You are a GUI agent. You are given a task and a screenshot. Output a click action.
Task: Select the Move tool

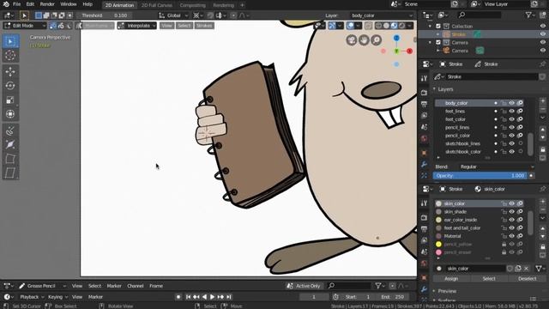point(10,71)
